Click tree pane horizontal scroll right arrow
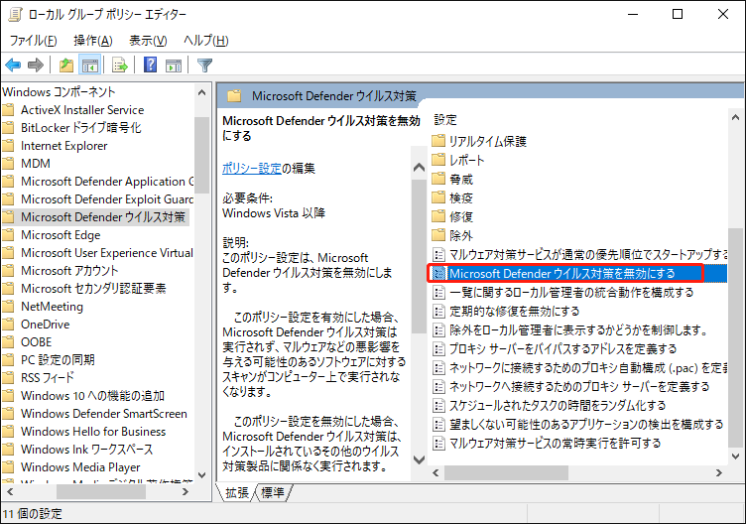Viewport: 746px width, 524px height. (x=186, y=491)
